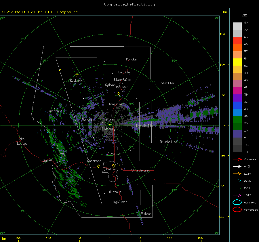Image resolution: width=259 pixels, height=242 pixels.
Task: Click the RedDeer label
Action: pyautogui.click(x=122, y=87)
